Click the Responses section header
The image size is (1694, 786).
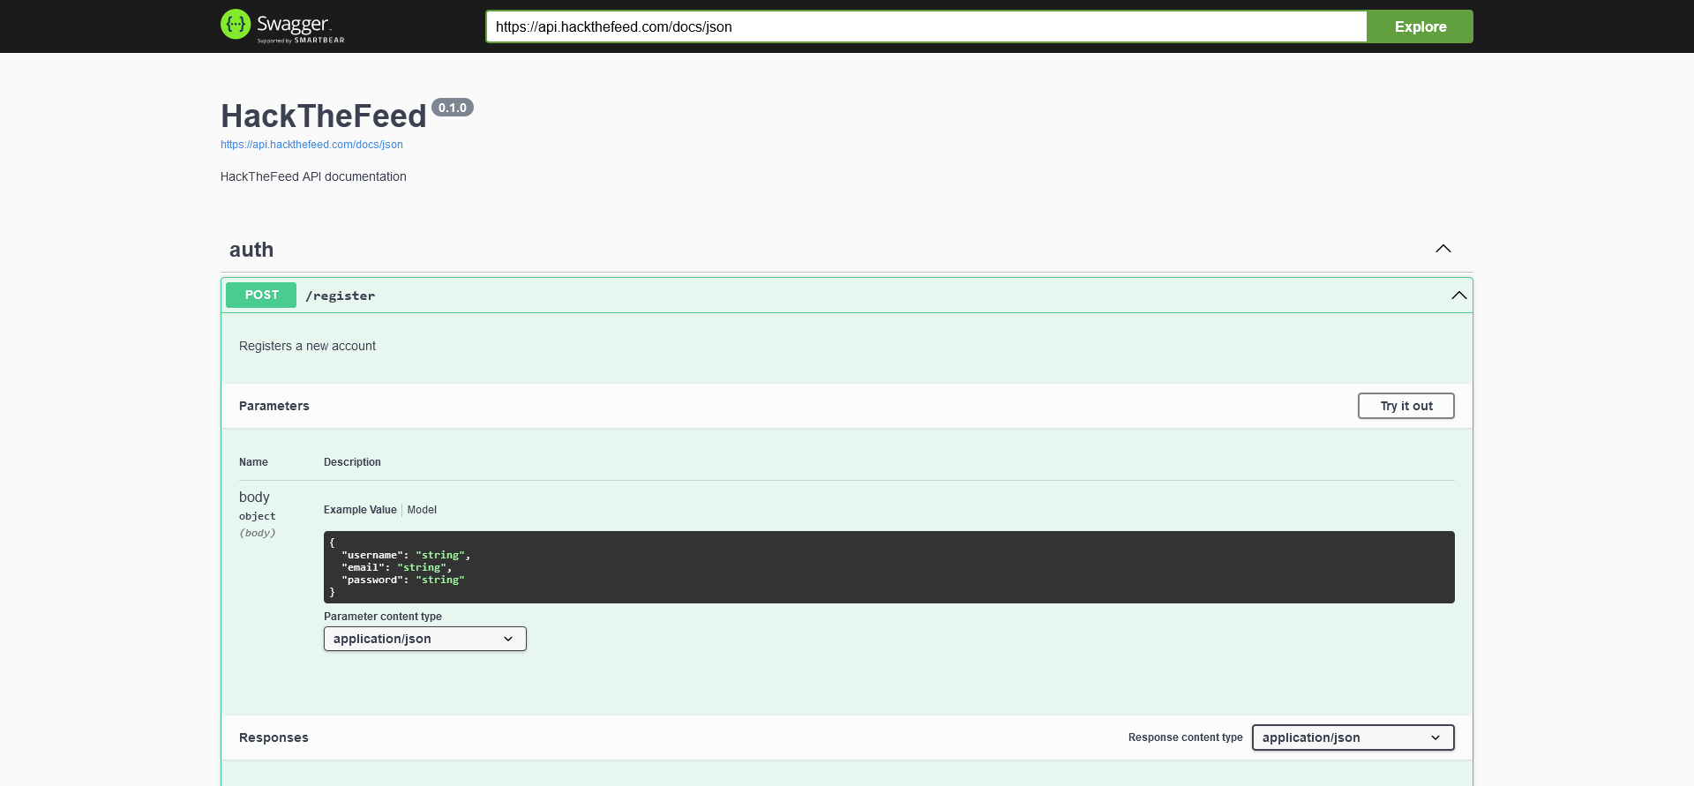(274, 737)
